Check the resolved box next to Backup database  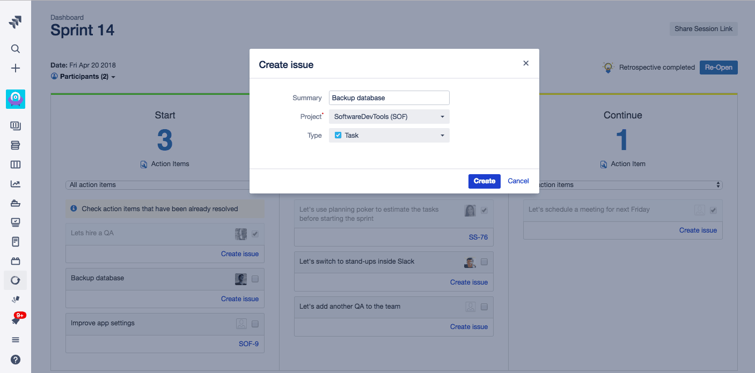tap(255, 279)
